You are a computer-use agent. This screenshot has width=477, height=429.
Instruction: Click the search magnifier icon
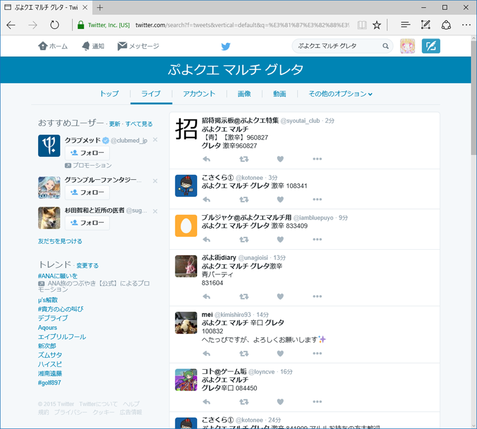click(x=385, y=46)
